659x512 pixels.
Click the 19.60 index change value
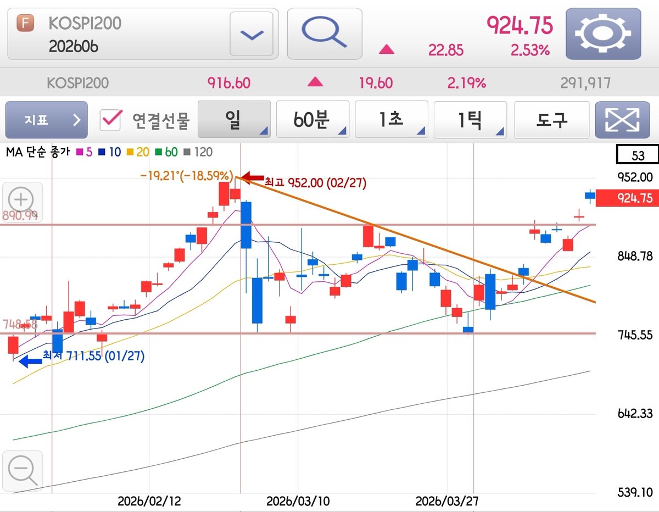[x=376, y=83]
